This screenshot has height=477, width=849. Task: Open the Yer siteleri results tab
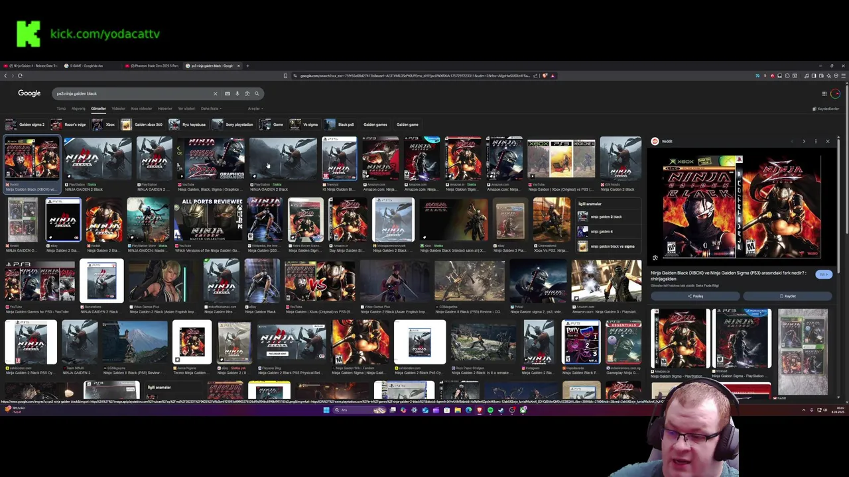186,109
